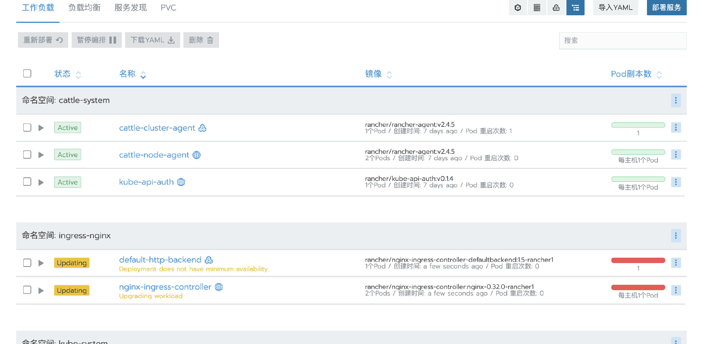Open nginx-ingress-controller row action menu

(x=676, y=290)
